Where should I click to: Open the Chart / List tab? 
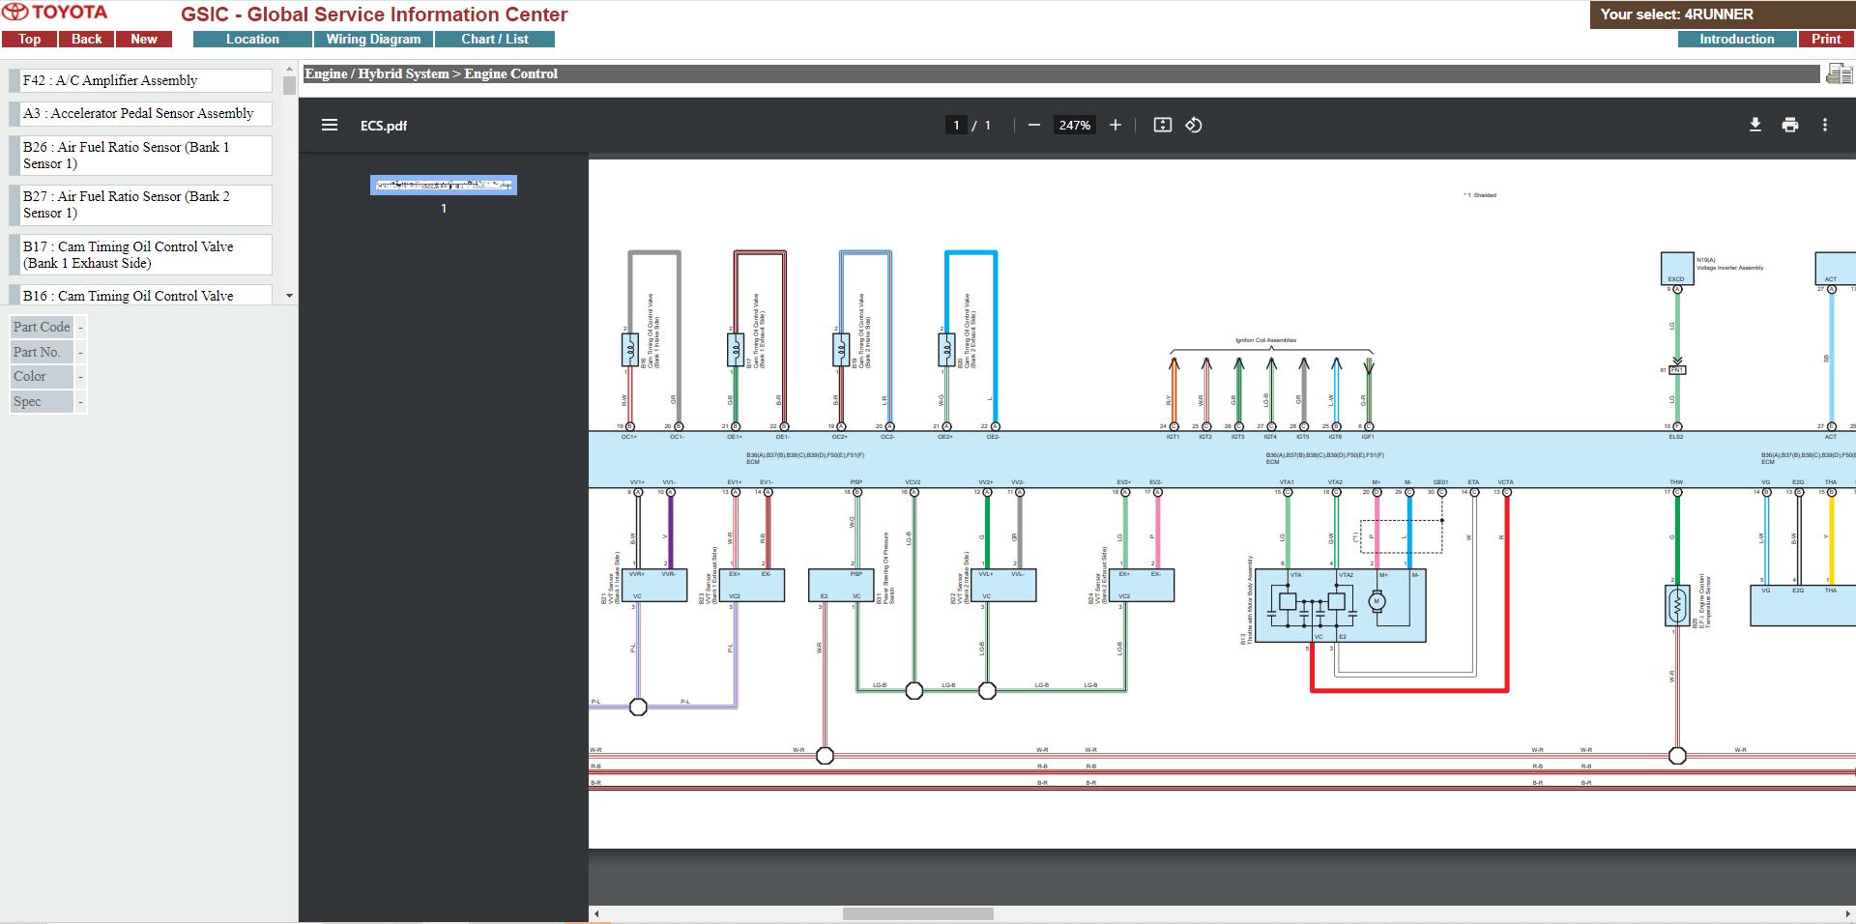coord(495,39)
